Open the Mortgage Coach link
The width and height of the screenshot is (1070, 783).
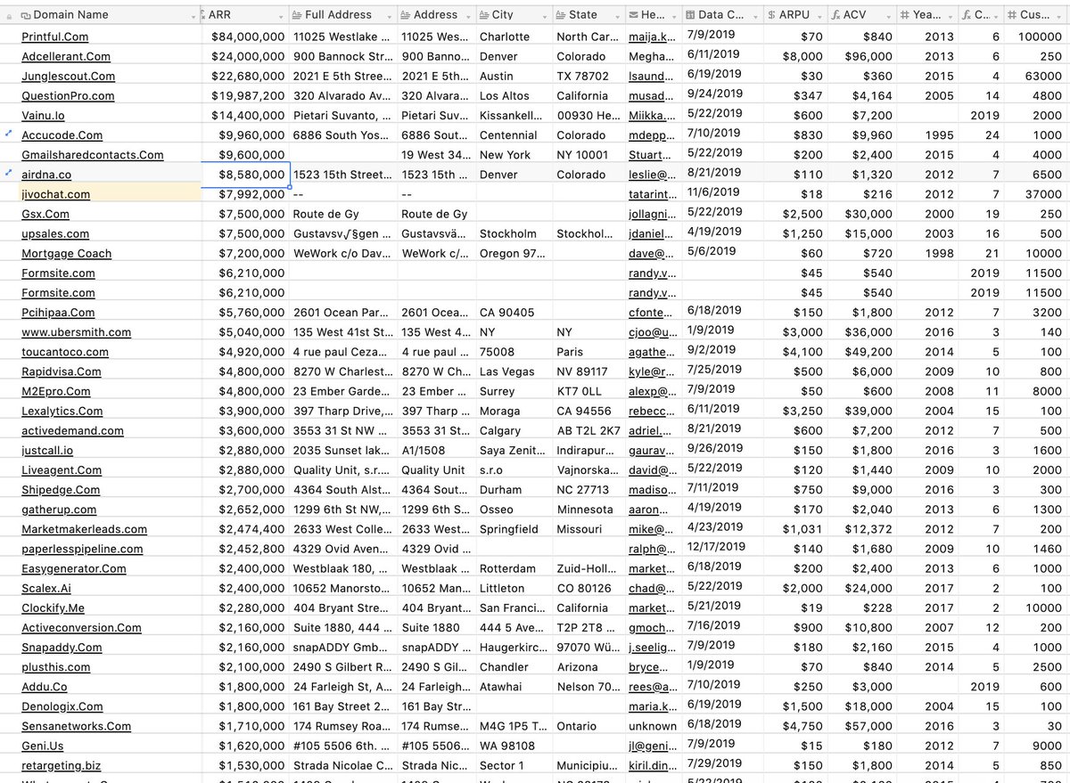[66, 254]
